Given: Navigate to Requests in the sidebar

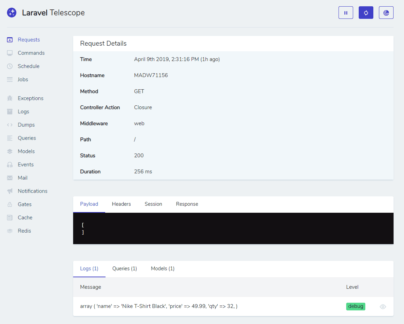Looking at the screenshot, I should coord(29,39).
